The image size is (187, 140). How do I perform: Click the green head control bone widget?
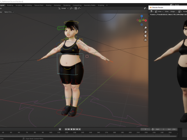click(x=62, y=28)
